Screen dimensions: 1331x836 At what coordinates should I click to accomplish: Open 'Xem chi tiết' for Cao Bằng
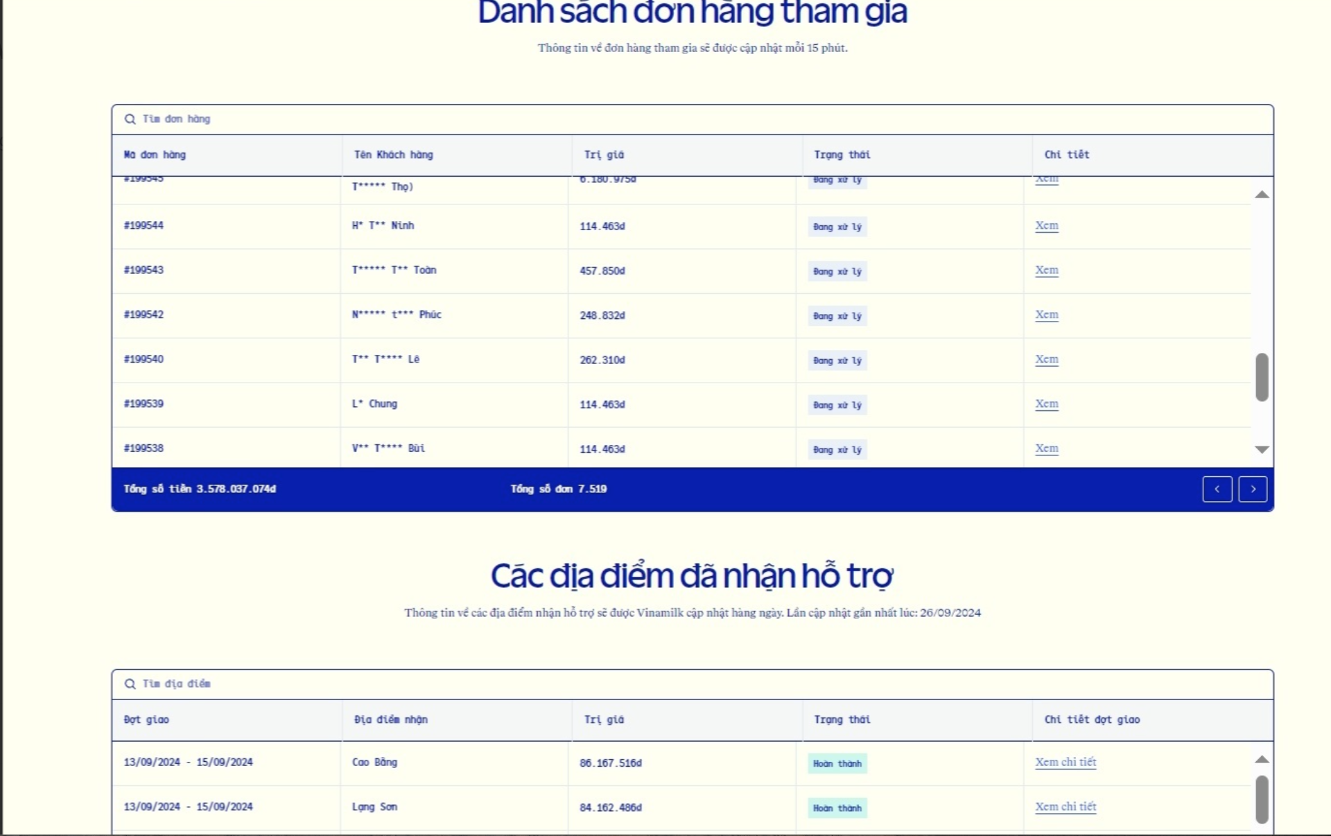1065,763
